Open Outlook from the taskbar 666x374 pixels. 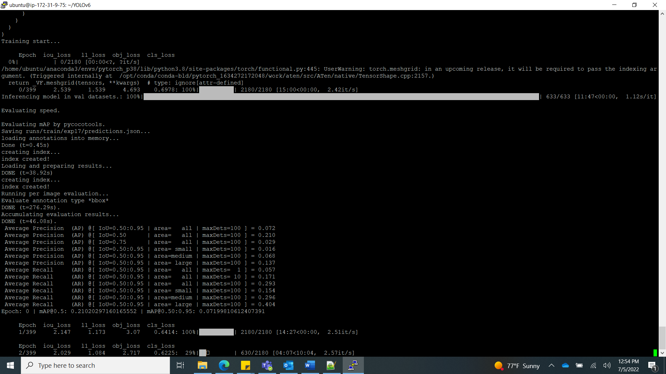(x=288, y=365)
